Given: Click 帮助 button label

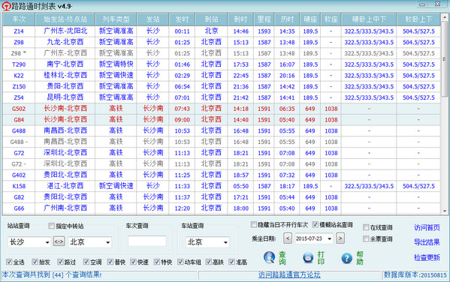Looking at the screenshot, I should coord(360,258).
